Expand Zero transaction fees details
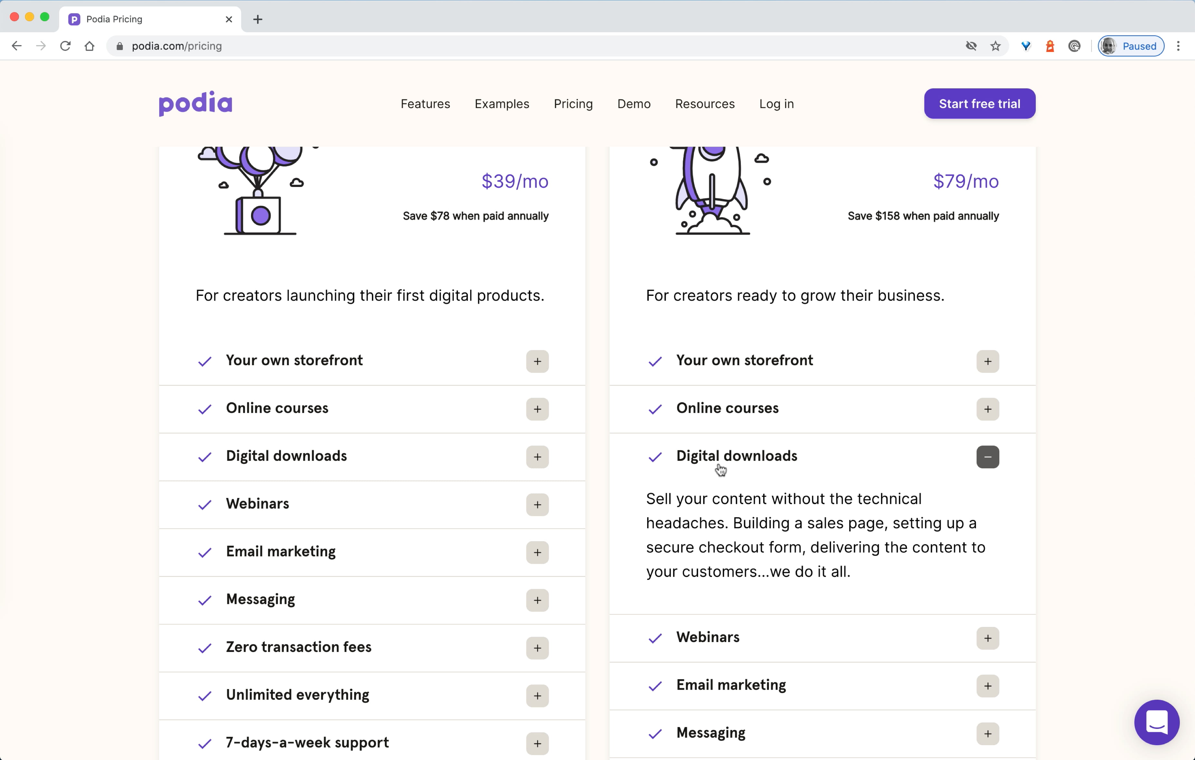Image resolution: width=1195 pixels, height=760 pixels. point(537,648)
